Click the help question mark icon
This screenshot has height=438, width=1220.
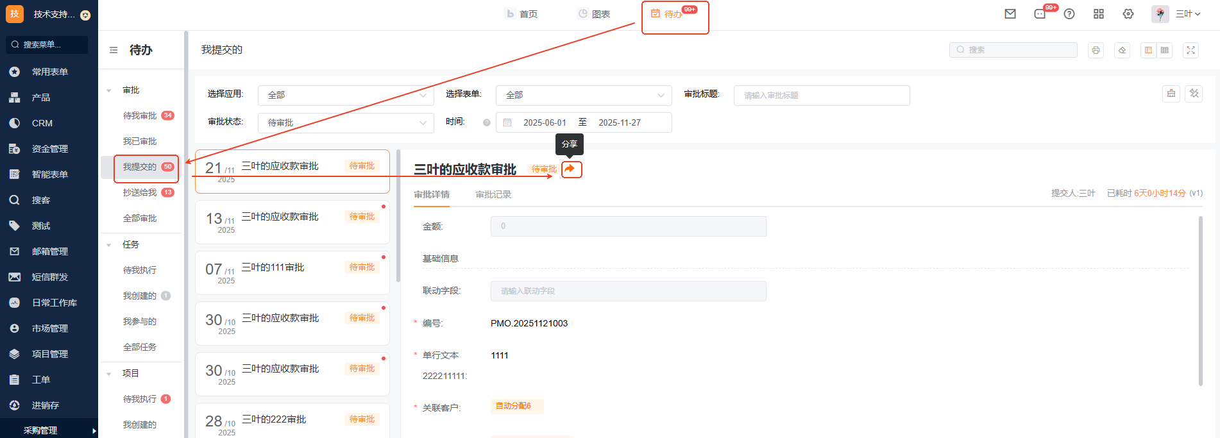(1069, 14)
